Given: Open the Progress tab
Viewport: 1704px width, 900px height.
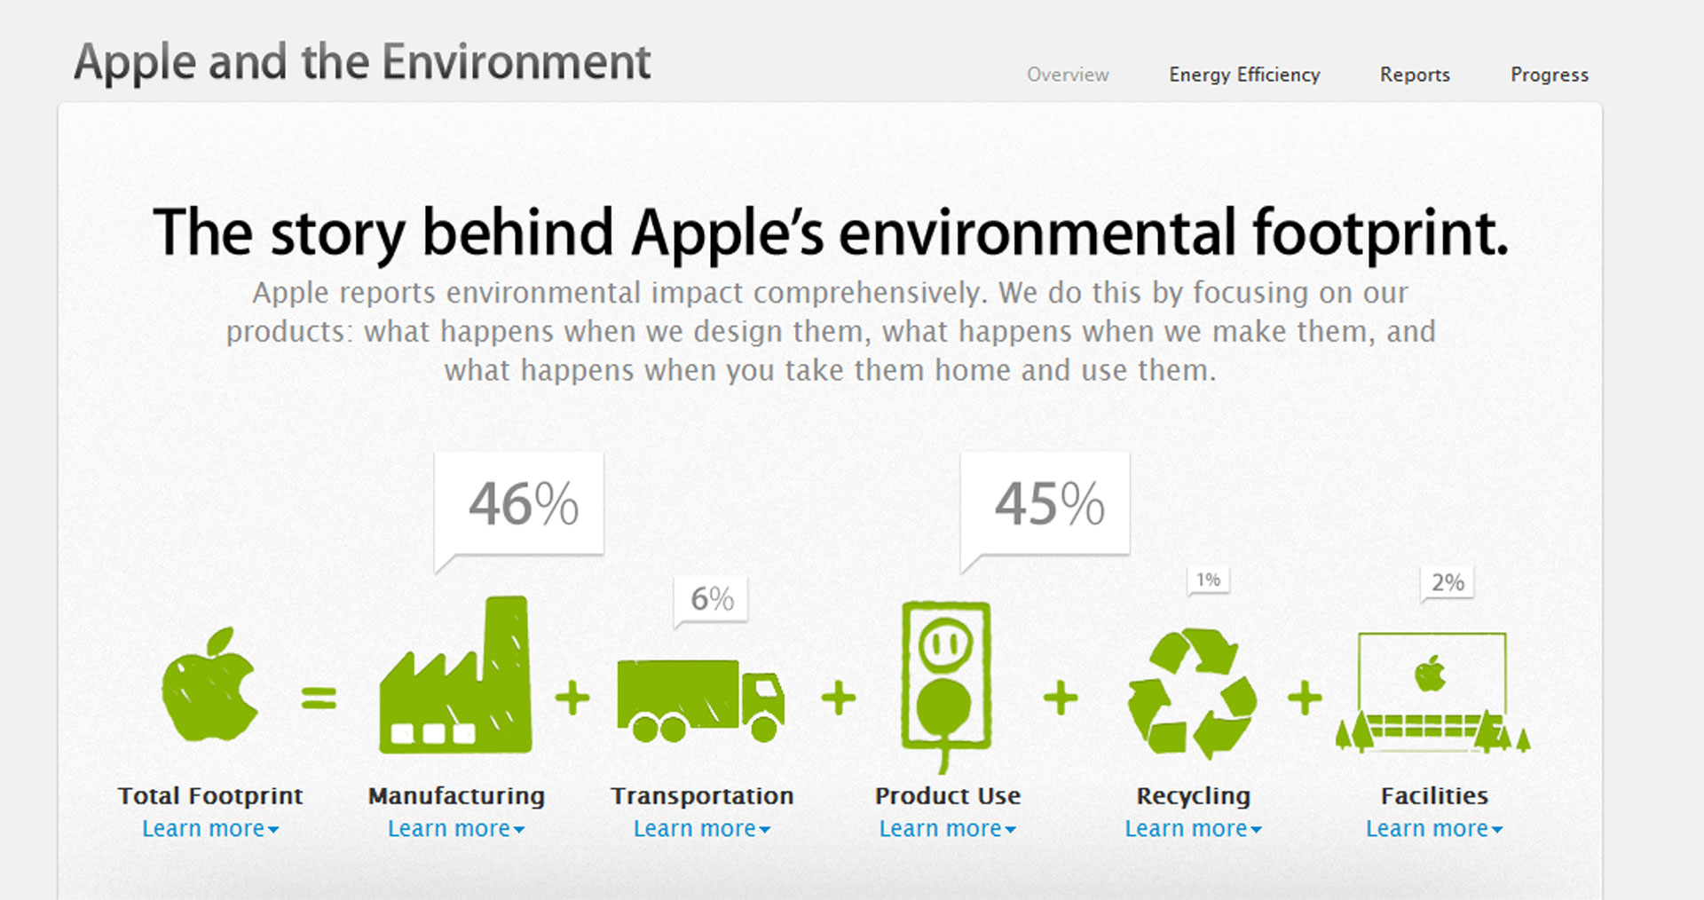Looking at the screenshot, I should click(1550, 75).
